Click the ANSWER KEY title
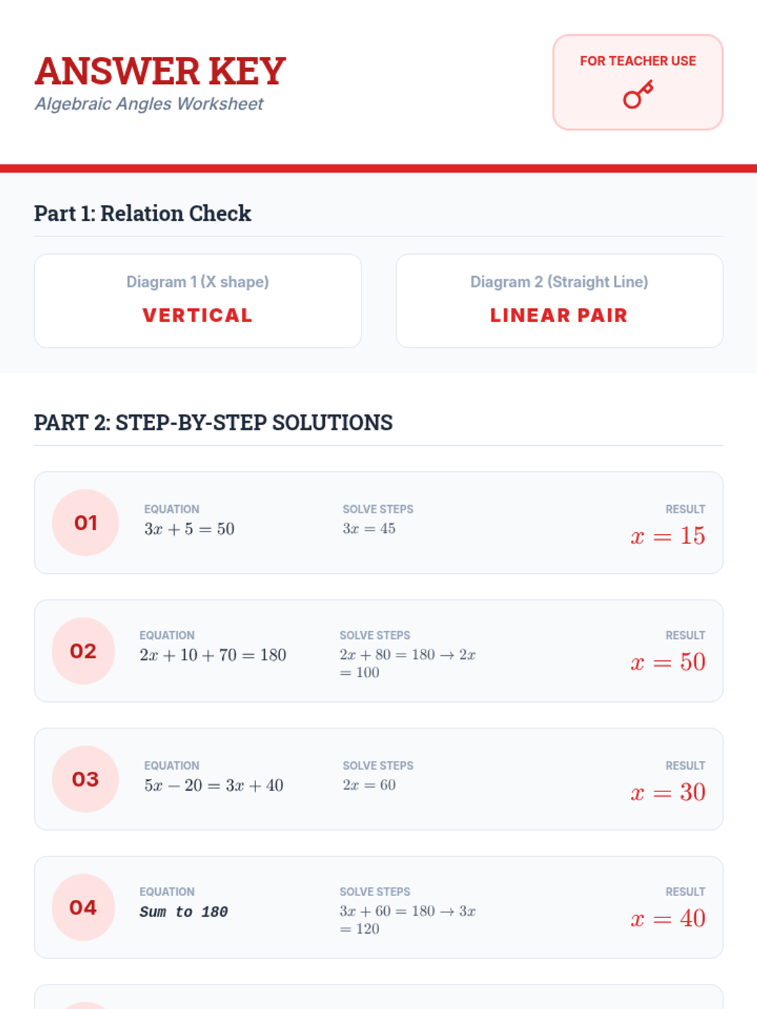 pyautogui.click(x=160, y=71)
